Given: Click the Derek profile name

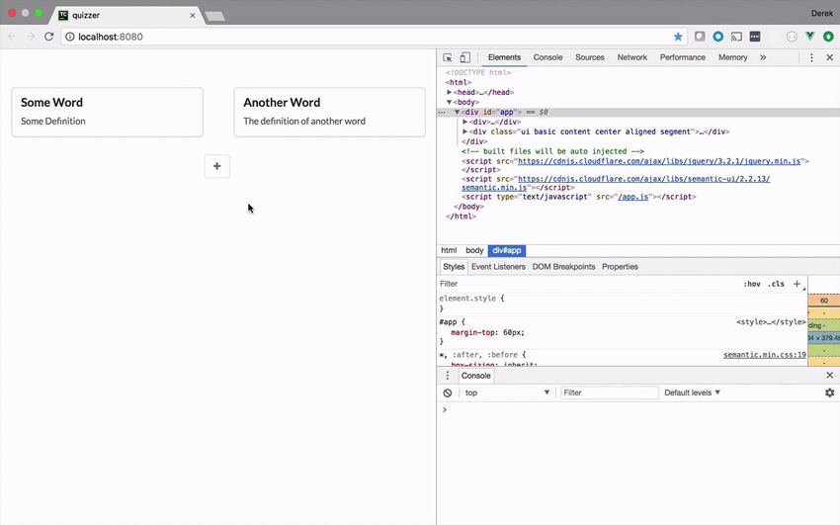Looking at the screenshot, I should tap(822, 14).
